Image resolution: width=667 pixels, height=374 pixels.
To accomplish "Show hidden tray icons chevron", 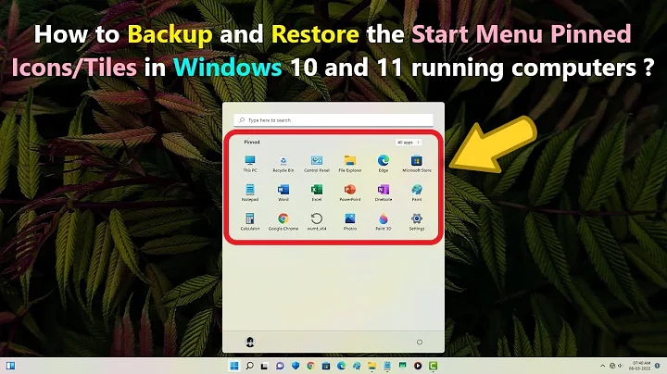I will click(x=602, y=366).
